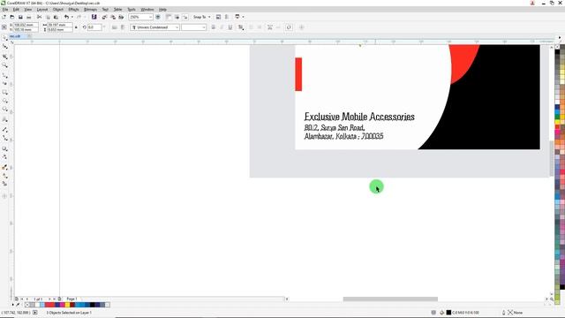Image resolution: width=565 pixels, height=318 pixels.
Task: Click the yellow swatch in document palette
Action: tap(67, 305)
